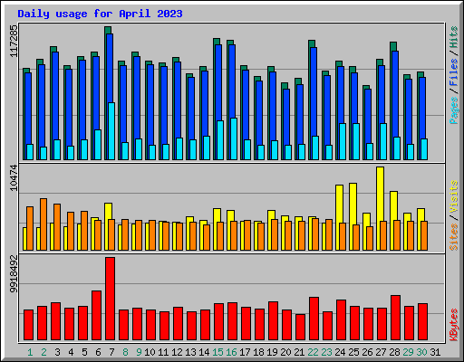Select day 18 on the x-axis
The height and width of the screenshot is (362, 464).
(258, 352)
